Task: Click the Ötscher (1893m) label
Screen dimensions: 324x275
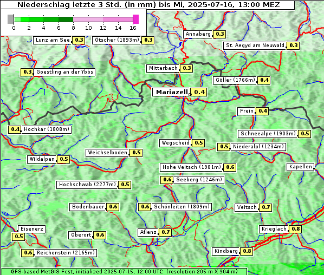Action: pyautogui.click(x=117, y=40)
